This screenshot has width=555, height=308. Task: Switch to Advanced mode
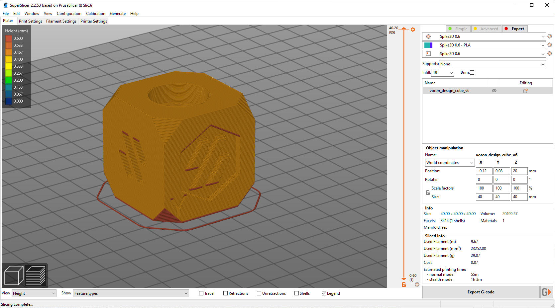(486, 29)
